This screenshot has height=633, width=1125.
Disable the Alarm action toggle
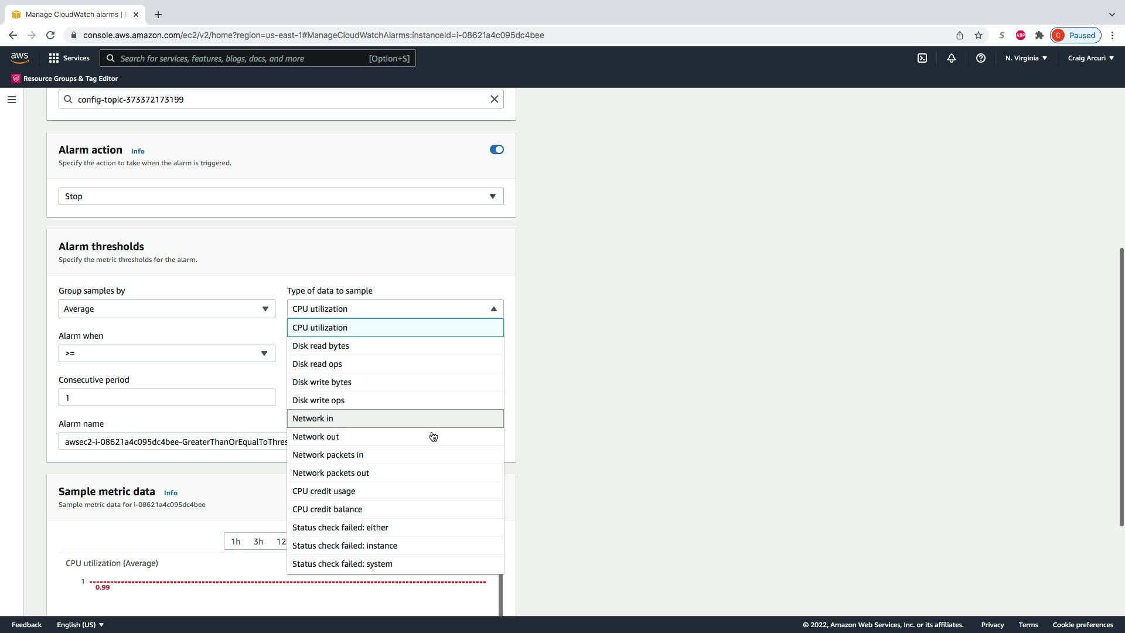tap(496, 149)
